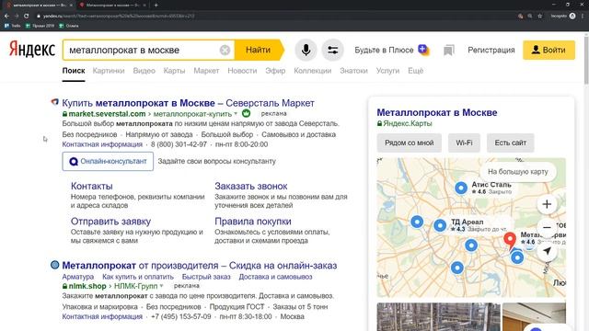The width and height of the screenshot is (589, 331).
Task: Open Купить металлопрокат в Москве result
Action: [x=188, y=103]
